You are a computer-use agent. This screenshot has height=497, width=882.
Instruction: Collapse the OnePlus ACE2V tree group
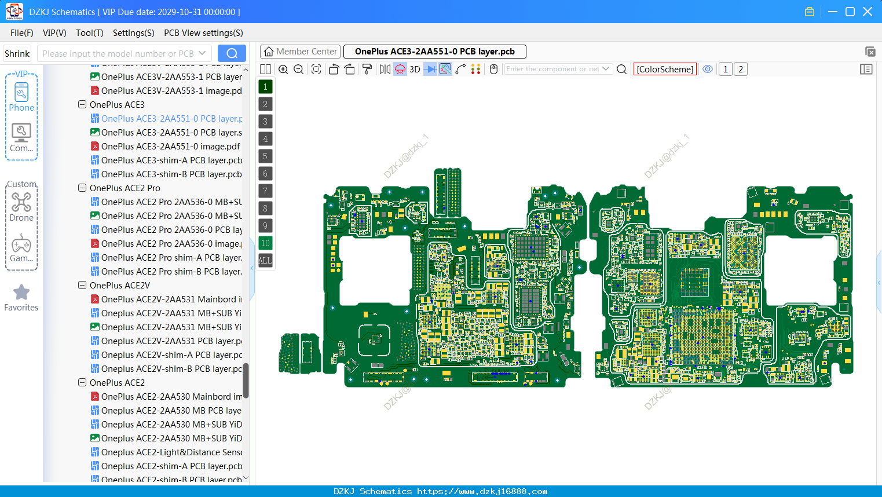82,286
